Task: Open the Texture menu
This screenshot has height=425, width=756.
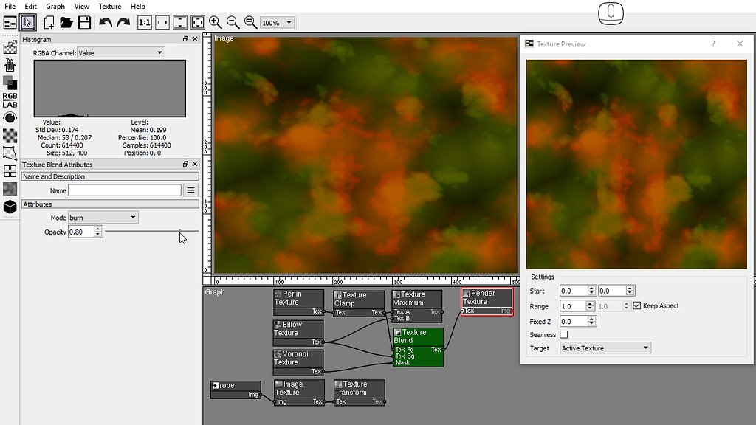Action: point(109,6)
